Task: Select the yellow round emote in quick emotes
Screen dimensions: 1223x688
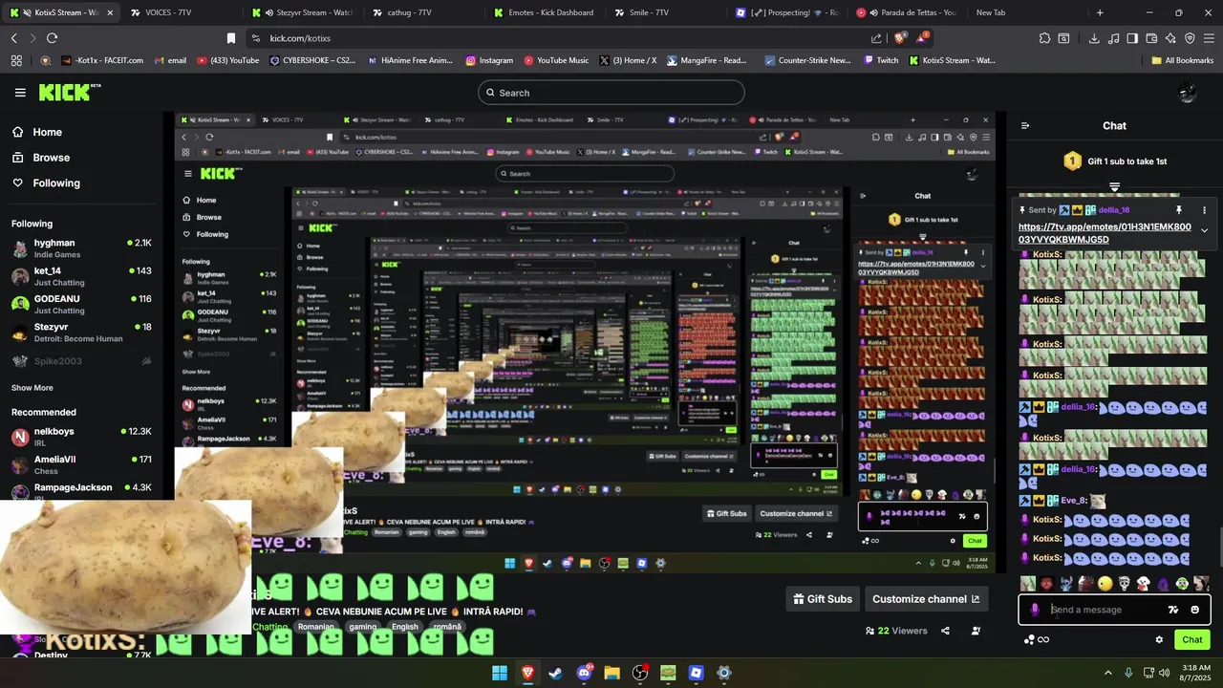Action: tap(1105, 584)
